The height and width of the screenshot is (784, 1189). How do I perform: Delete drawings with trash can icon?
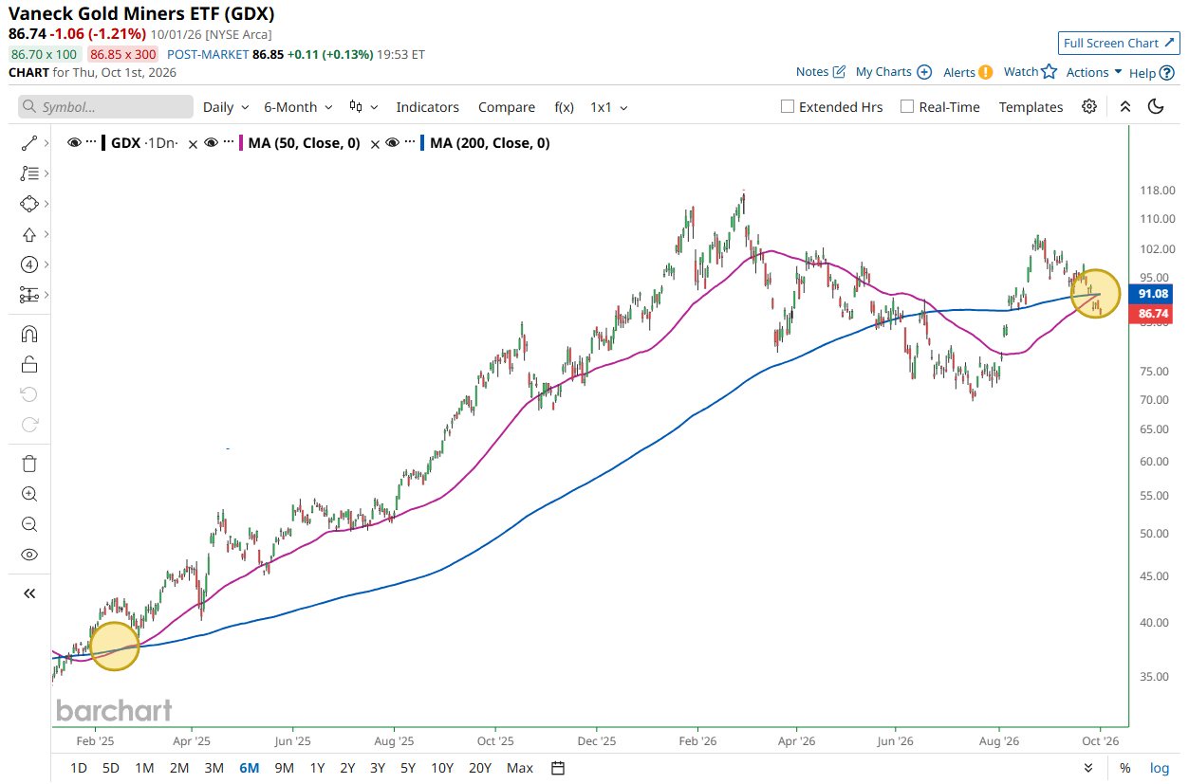click(x=28, y=464)
